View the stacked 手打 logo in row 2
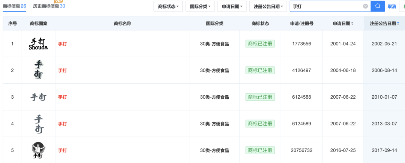Viewport: 405px width, 163px height. click(x=38, y=70)
